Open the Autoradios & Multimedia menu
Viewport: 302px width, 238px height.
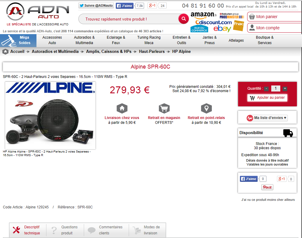[84, 40]
